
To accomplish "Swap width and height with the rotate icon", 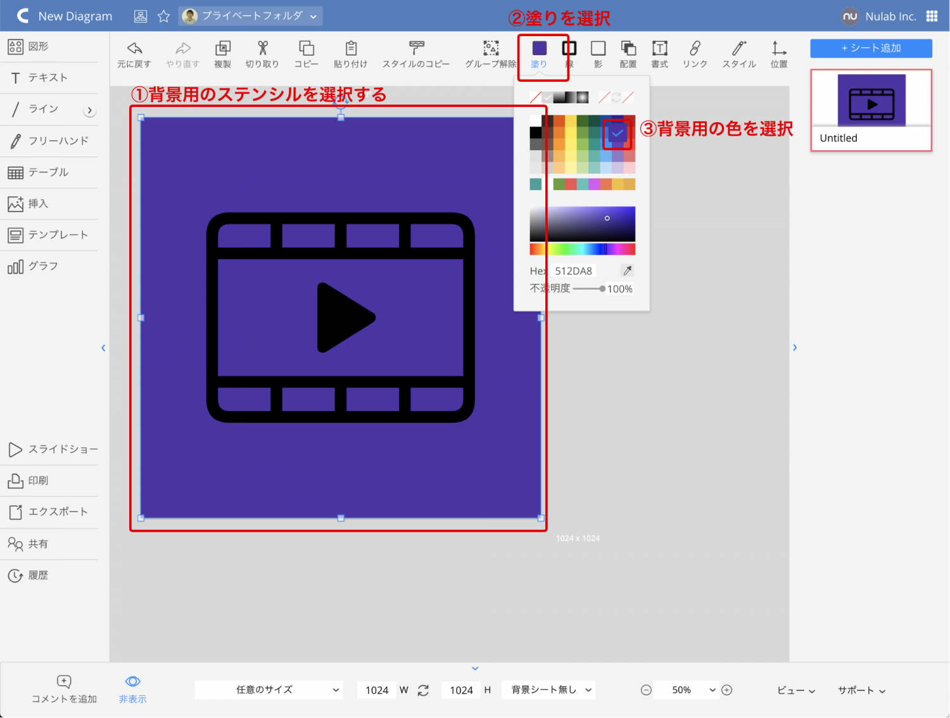I will (423, 690).
